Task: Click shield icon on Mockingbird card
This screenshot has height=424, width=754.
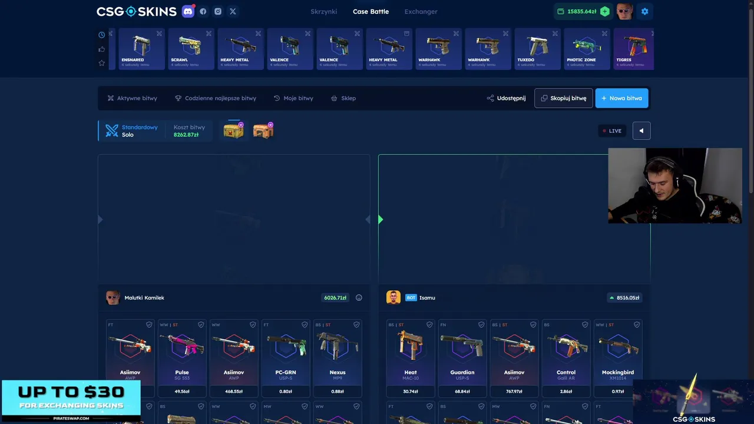Action: tap(637, 324)
